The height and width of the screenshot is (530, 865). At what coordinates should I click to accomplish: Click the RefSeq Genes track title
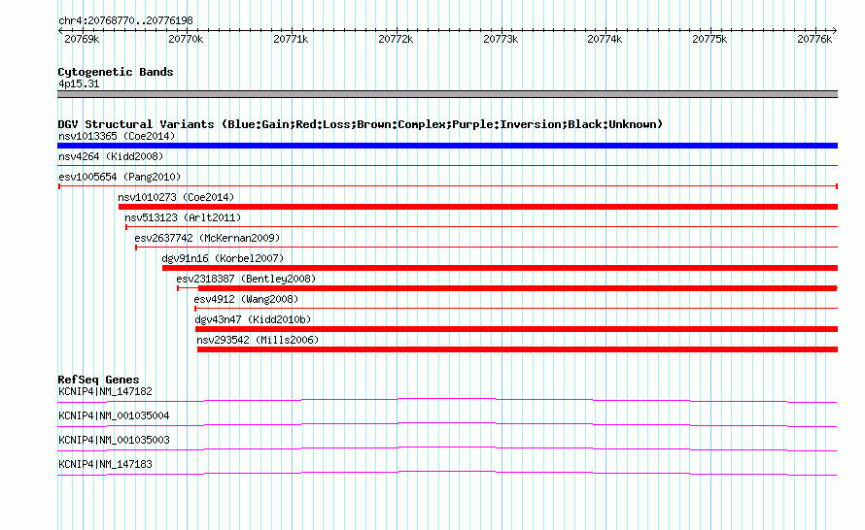click(98, 380)
